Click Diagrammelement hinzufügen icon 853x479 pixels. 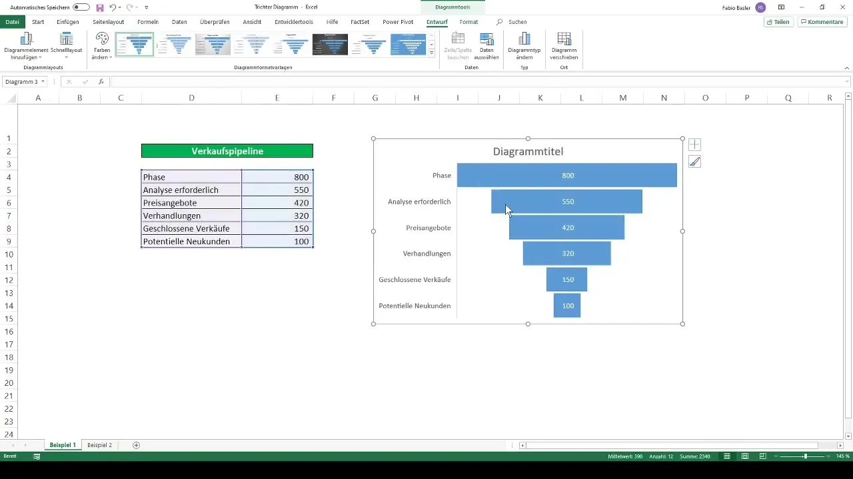25,46
